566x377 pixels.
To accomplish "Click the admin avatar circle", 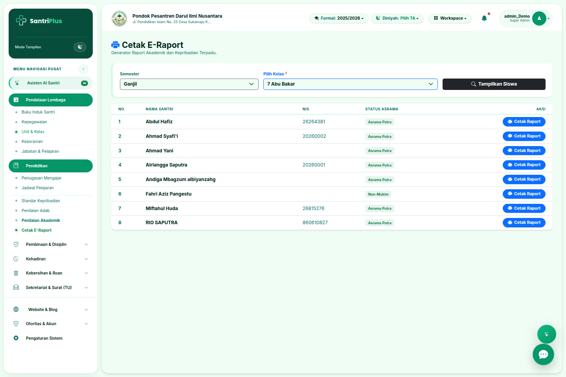I will coord(539,18).
